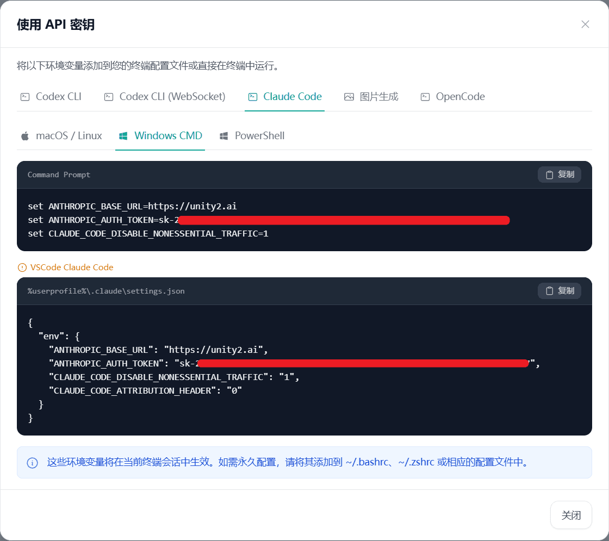Click the dialog title 使用 API 密钥

tap(55, 24)
